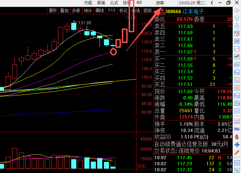Viewport: 241px width, 173px height.
Task: Select the pencil drawing tool icon
Action: point(237,152)
